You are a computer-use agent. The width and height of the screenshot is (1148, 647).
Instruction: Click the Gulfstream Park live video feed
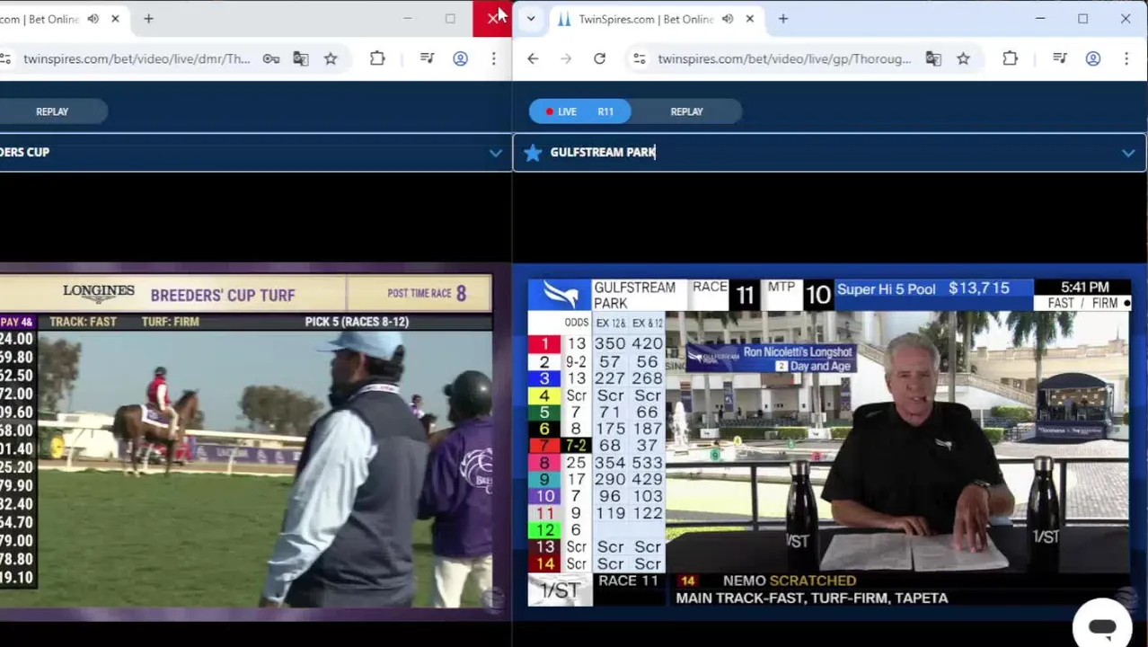(x=828, y=442)
